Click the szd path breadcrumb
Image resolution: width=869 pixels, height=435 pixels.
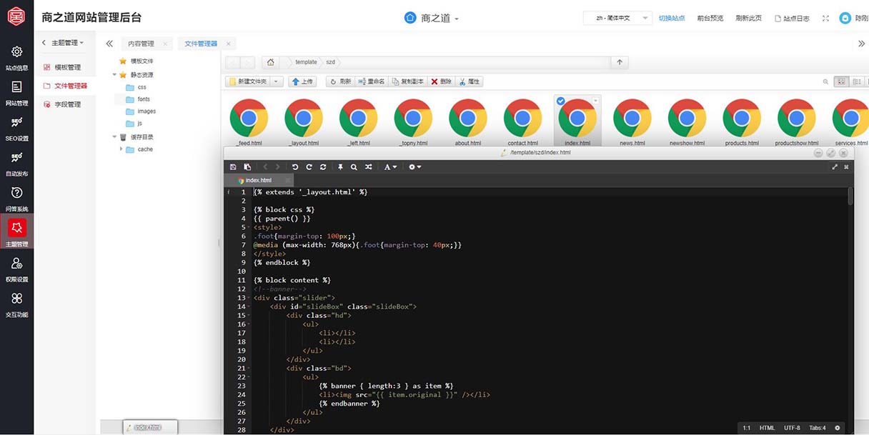click(330, 62)
